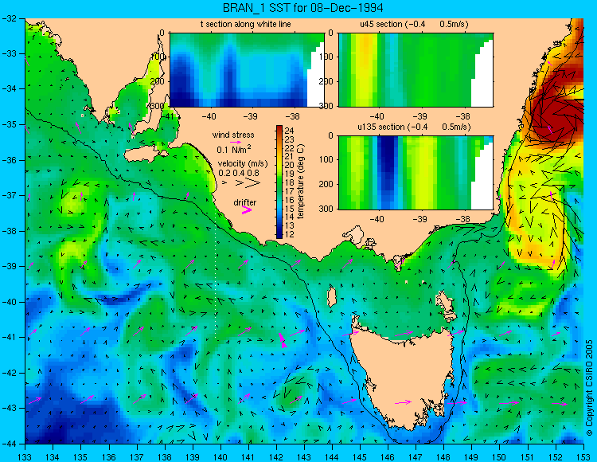The image size is (597, 462).
Task: Click King Island north-west of Tasmania
Action: coord(332,296)
